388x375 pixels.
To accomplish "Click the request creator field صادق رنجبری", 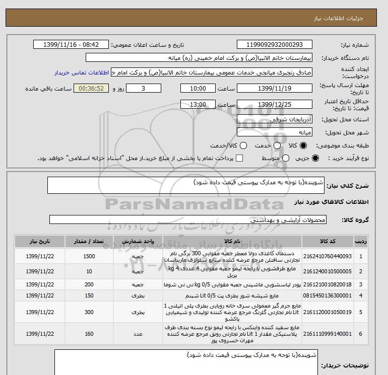I will (x=212, y=72).
